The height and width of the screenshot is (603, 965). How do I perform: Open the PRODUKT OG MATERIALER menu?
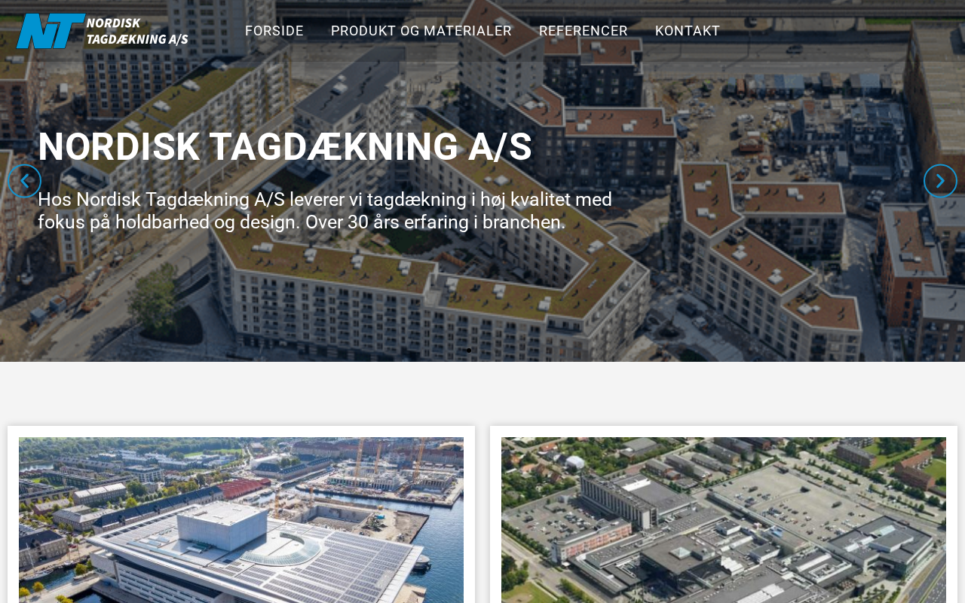point(421,31)
